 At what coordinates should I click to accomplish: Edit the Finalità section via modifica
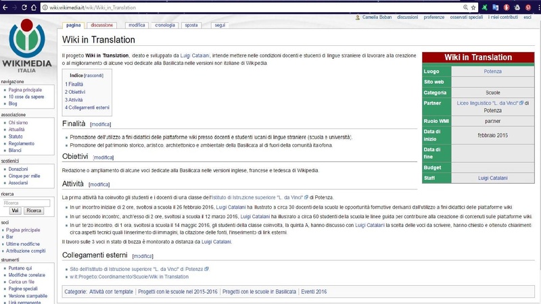point(101,124)
